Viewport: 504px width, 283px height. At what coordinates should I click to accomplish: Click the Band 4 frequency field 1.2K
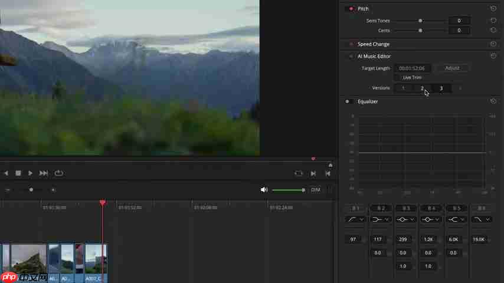pyautogui.click(x=428, y=239)
